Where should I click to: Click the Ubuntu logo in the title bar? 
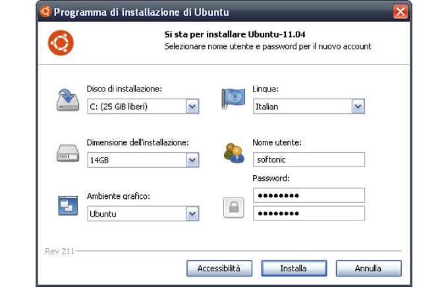tap(45, 11)
